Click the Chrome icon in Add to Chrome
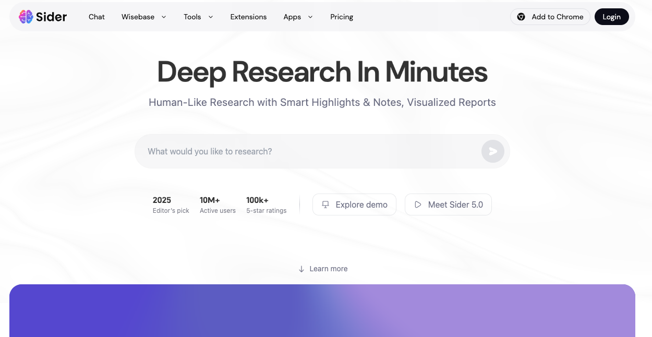This screenshot has width=652, height=337. coord(521,17)
